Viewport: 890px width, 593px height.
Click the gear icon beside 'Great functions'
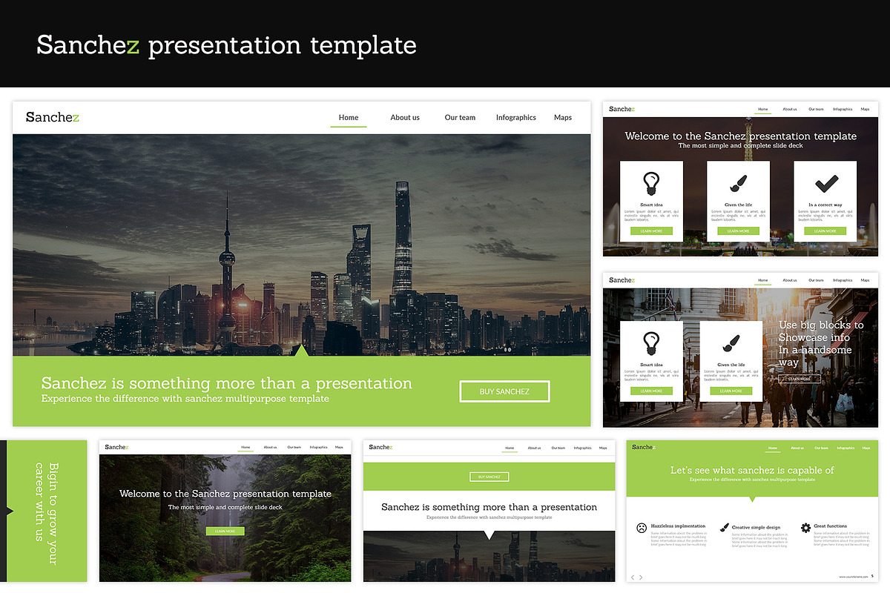805,528
